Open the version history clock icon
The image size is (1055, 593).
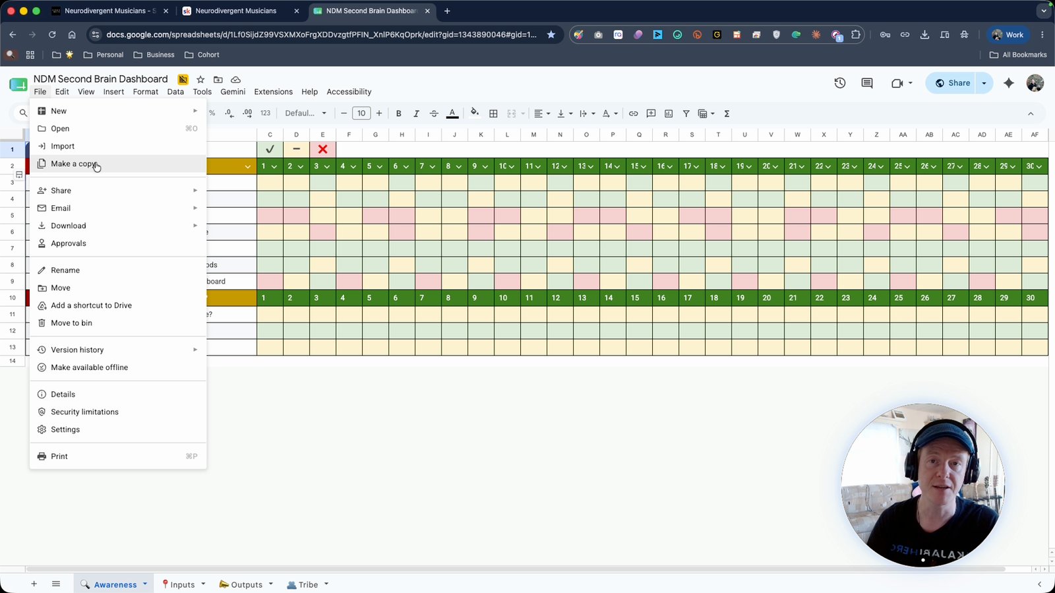point(840,83)
